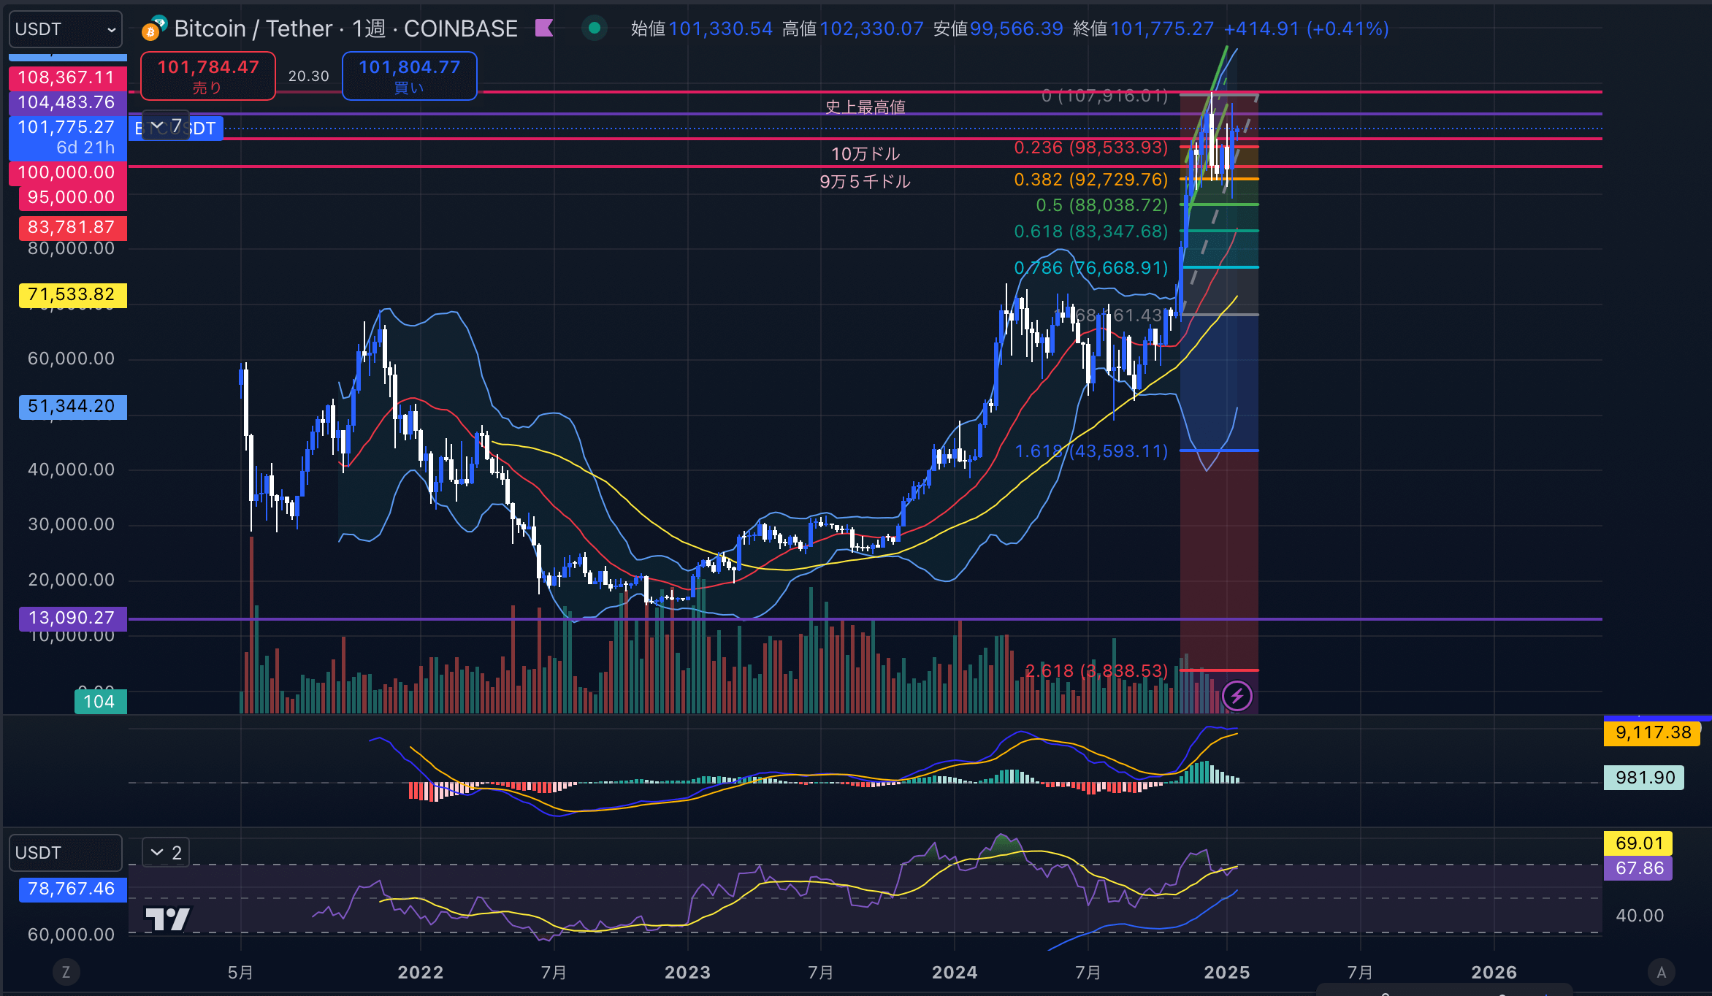Click the MACD value label 9,117.38
Screen dimensions: 1712x996
coord(1653,732)
